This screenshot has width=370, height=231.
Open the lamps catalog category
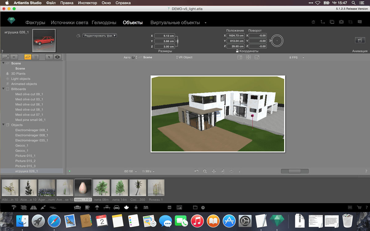click(97, 207)
